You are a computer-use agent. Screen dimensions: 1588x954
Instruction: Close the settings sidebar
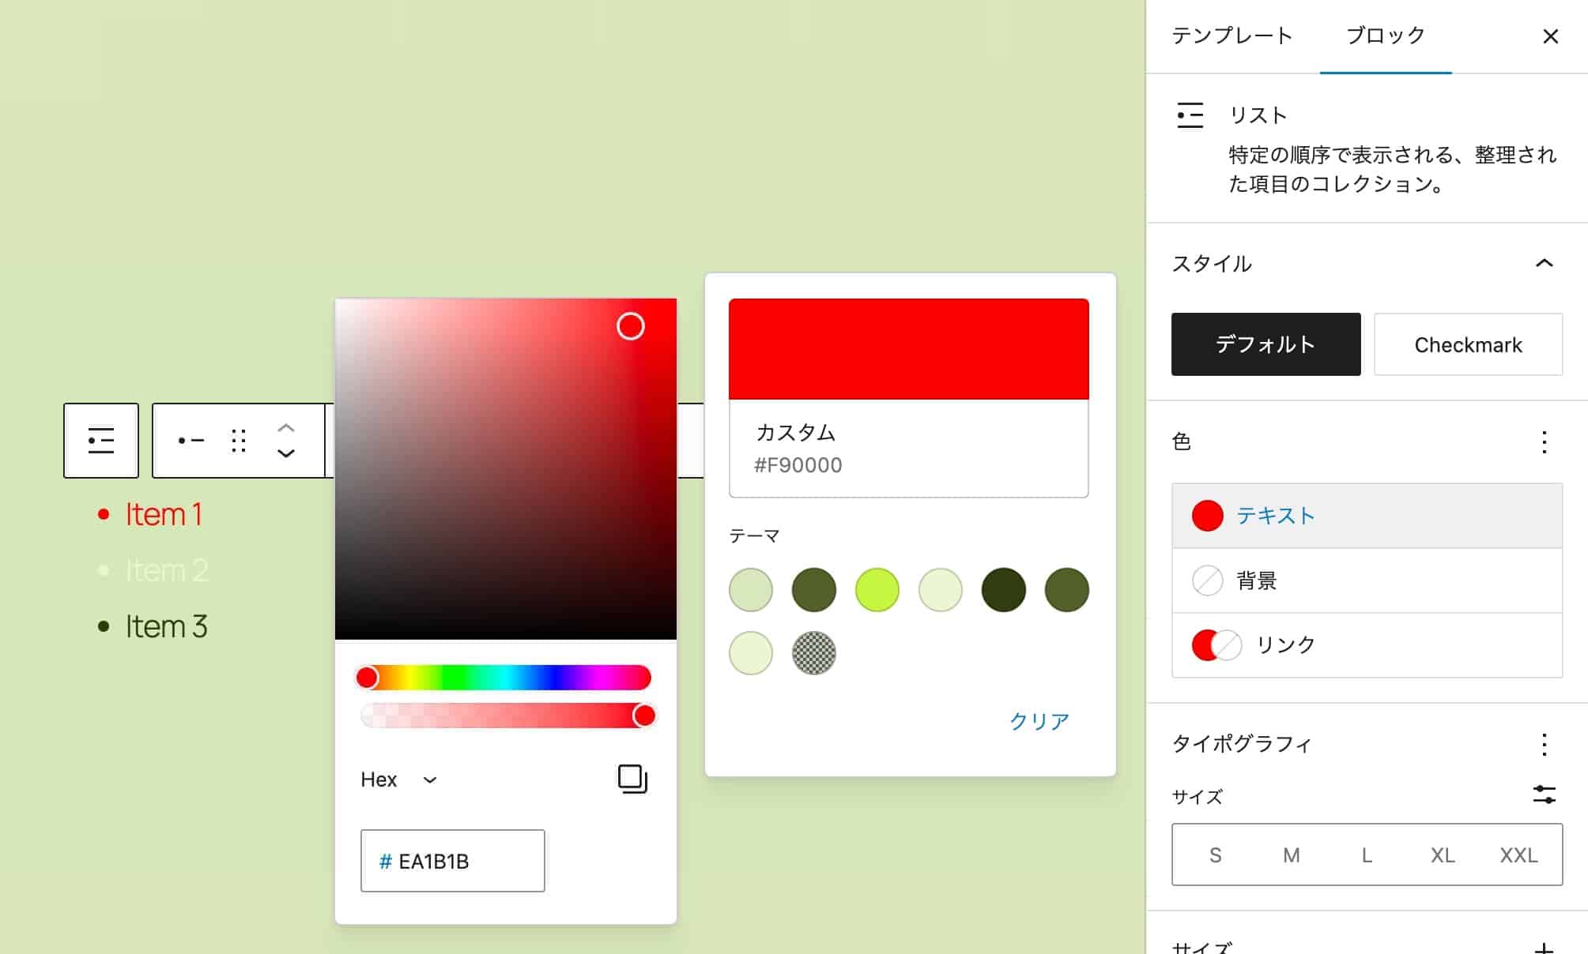(1550, 36)
